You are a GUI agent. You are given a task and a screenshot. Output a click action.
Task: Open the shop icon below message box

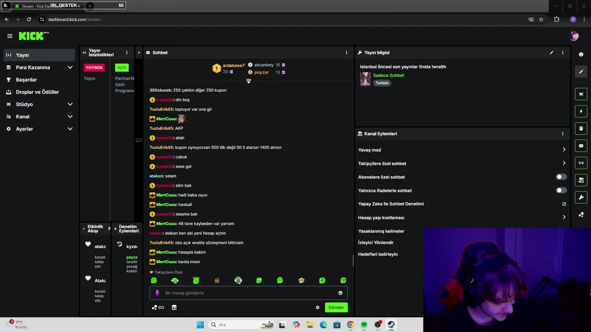point(174,308)
